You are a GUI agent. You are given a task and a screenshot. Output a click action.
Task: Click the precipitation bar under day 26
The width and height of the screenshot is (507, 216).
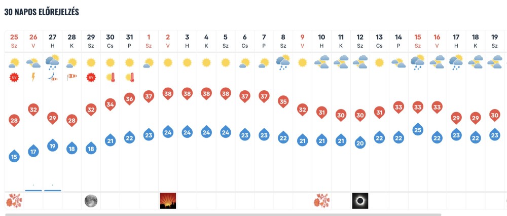[x=33, y=191]
